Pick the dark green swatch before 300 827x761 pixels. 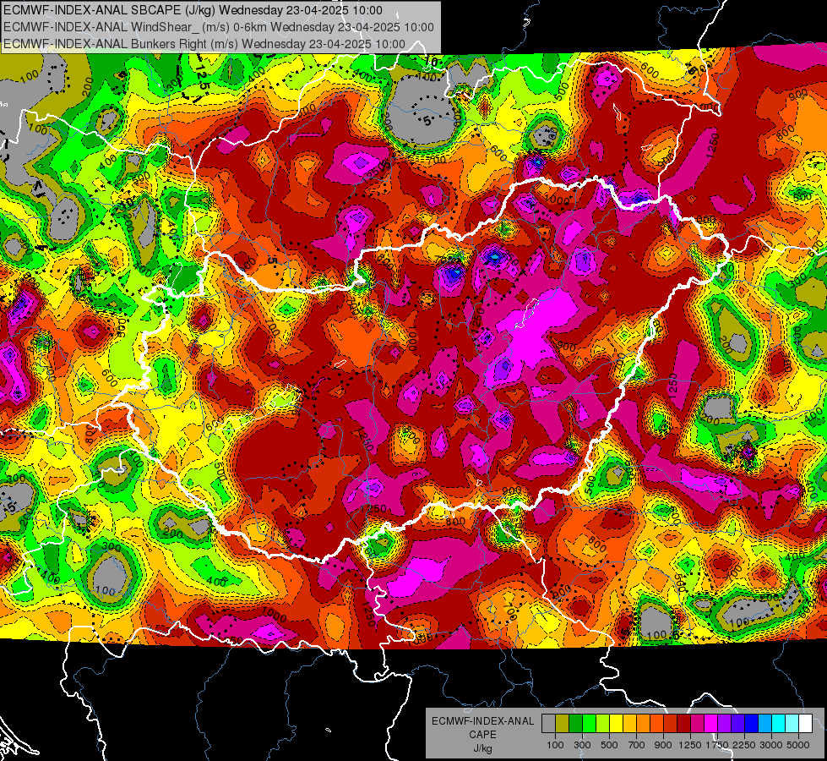click(575, 723)
